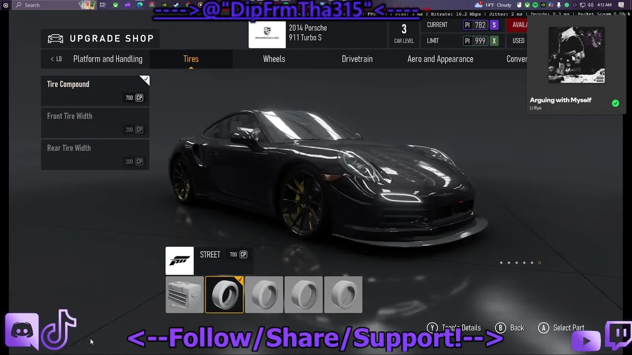Click the CP badge in Tire Compound row

click(x=139, y=98)
